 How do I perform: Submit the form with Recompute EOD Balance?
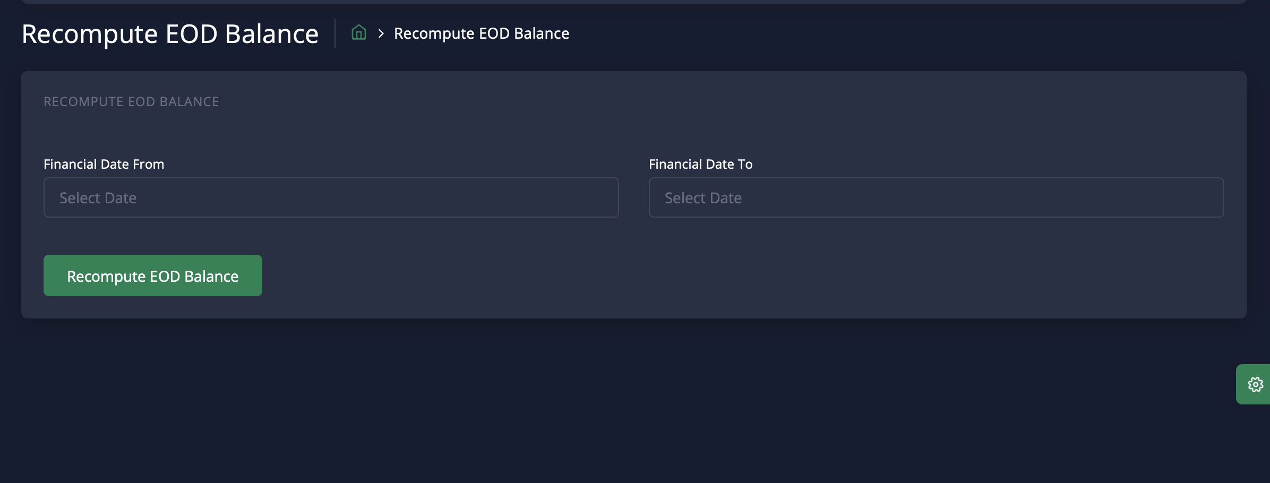(153, 275)
